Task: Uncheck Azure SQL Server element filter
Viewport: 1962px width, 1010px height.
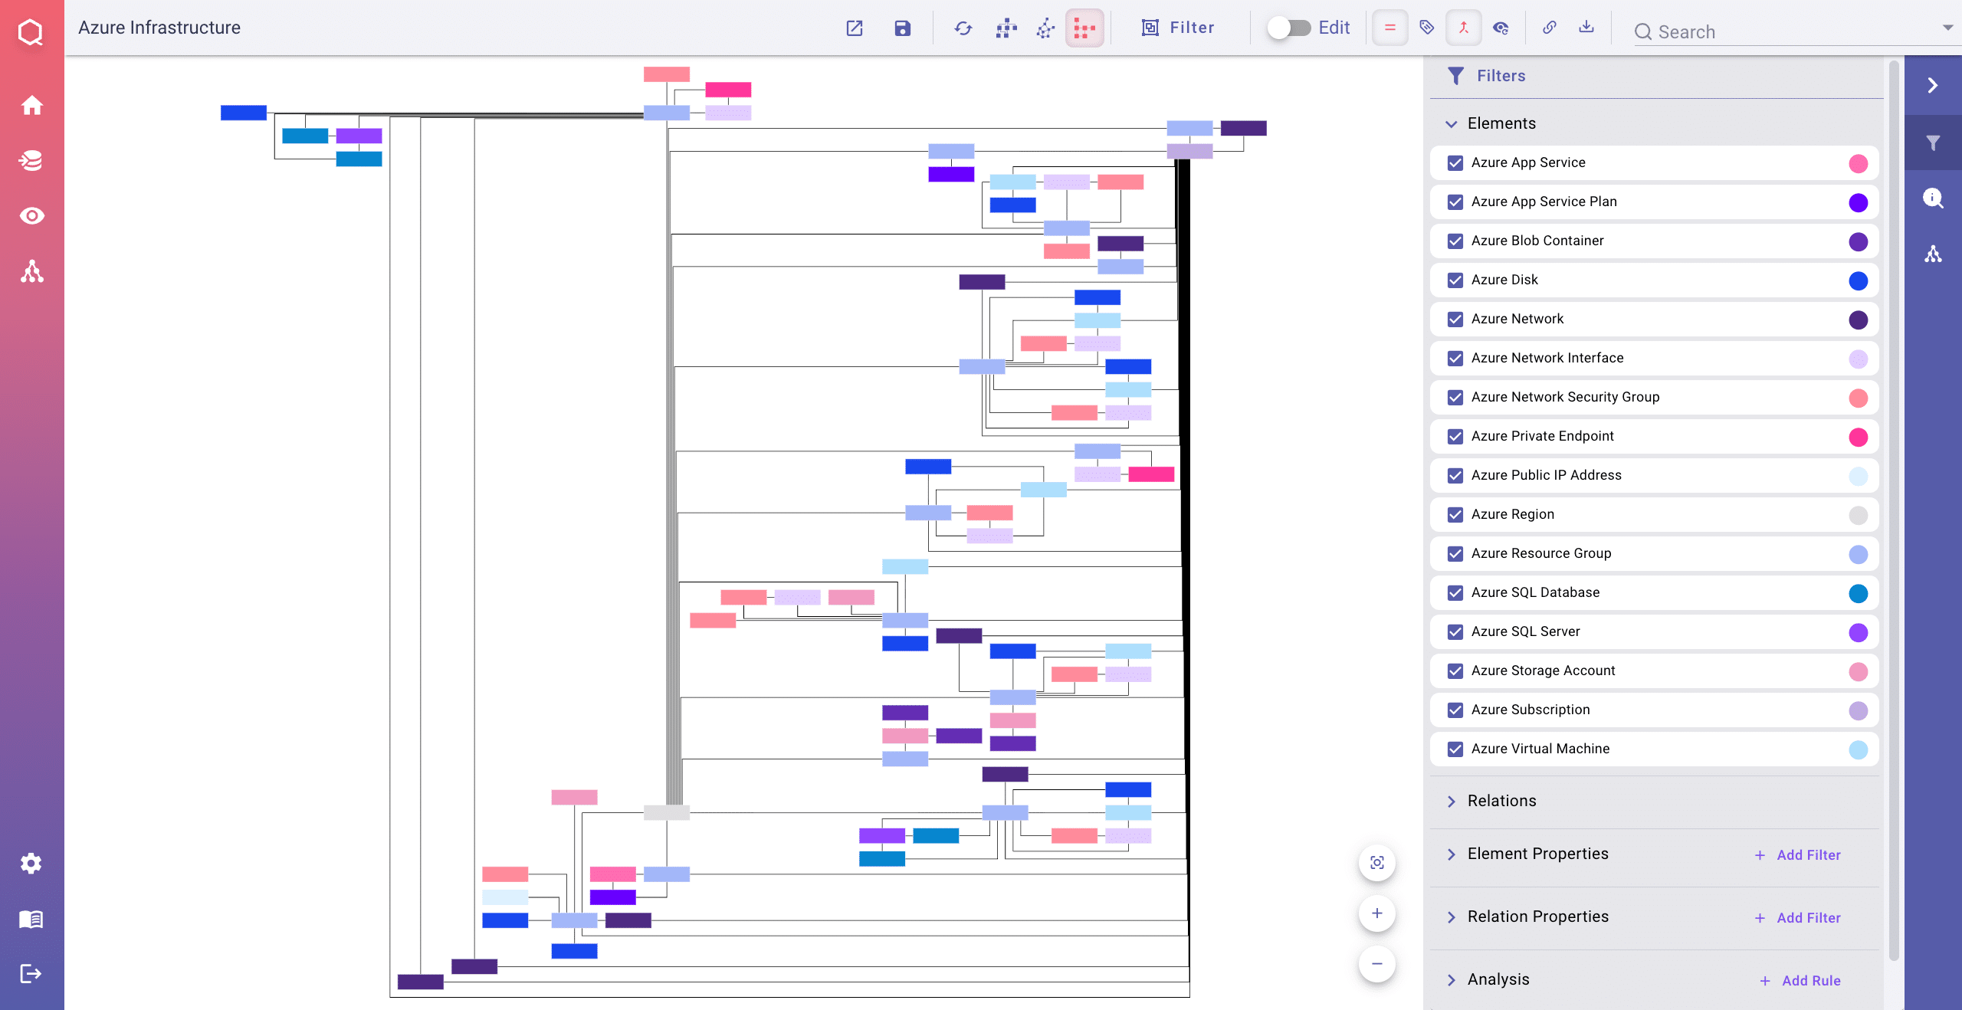Action: tap(1455, 632)
